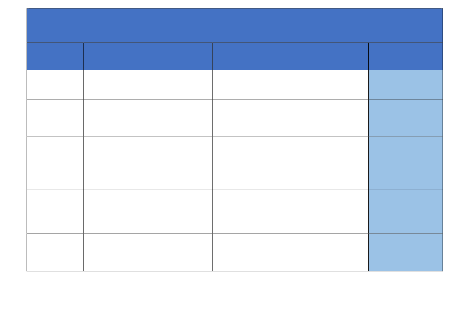Select first data row's third column cell
The image size is (464, 328).
(x=290, y=85)
